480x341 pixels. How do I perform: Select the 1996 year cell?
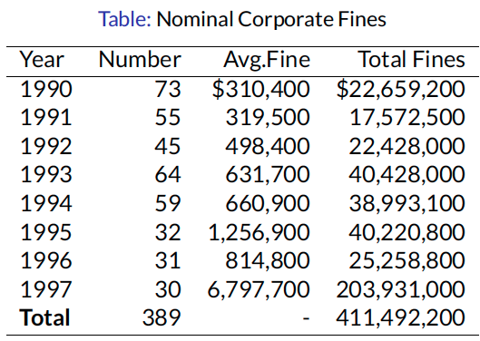pyautogui.click(x=46, y=261)
